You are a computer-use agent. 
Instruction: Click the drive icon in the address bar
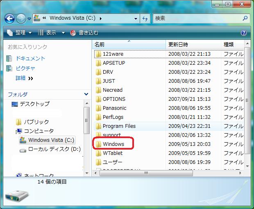pyautogui.click(x=37, y=18)
